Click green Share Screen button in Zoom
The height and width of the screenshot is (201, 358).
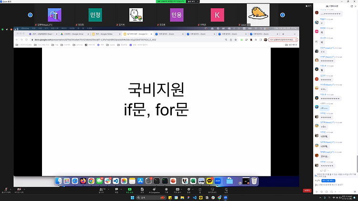129,190
